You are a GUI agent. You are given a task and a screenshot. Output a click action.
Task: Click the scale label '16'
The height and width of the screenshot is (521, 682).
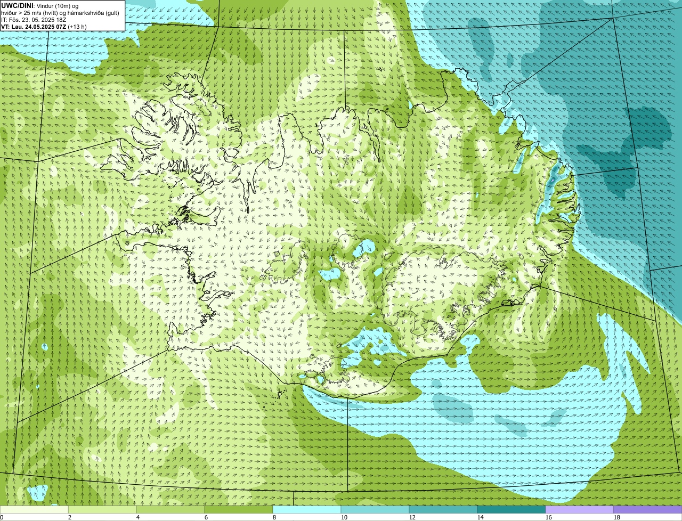(549, 517)
